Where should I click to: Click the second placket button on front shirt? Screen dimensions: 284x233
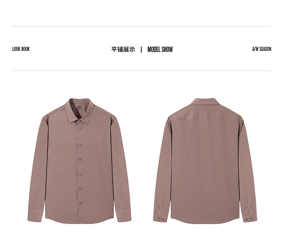80,145
